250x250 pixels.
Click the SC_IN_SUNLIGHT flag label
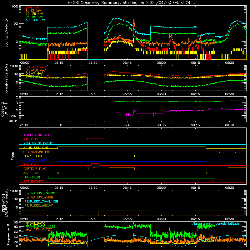[x=36, y=147]
